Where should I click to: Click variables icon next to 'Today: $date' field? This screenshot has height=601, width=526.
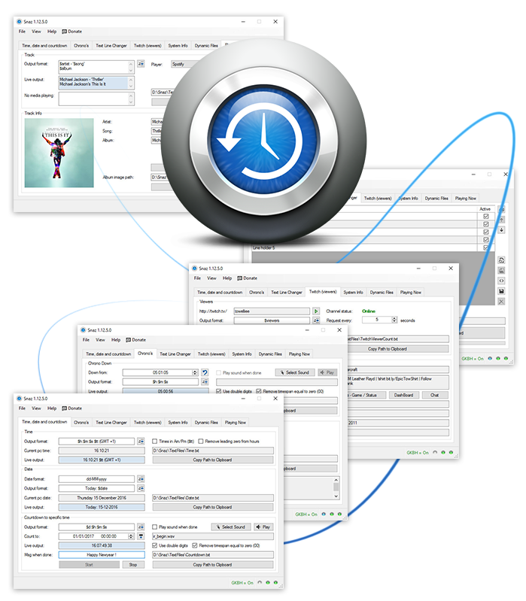141,488
